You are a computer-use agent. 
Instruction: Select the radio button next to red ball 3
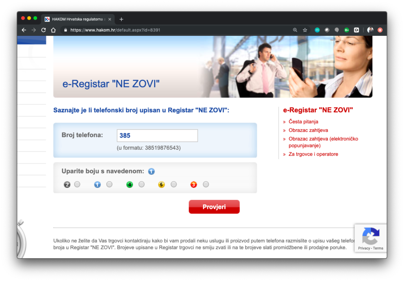tap(206, 184)
